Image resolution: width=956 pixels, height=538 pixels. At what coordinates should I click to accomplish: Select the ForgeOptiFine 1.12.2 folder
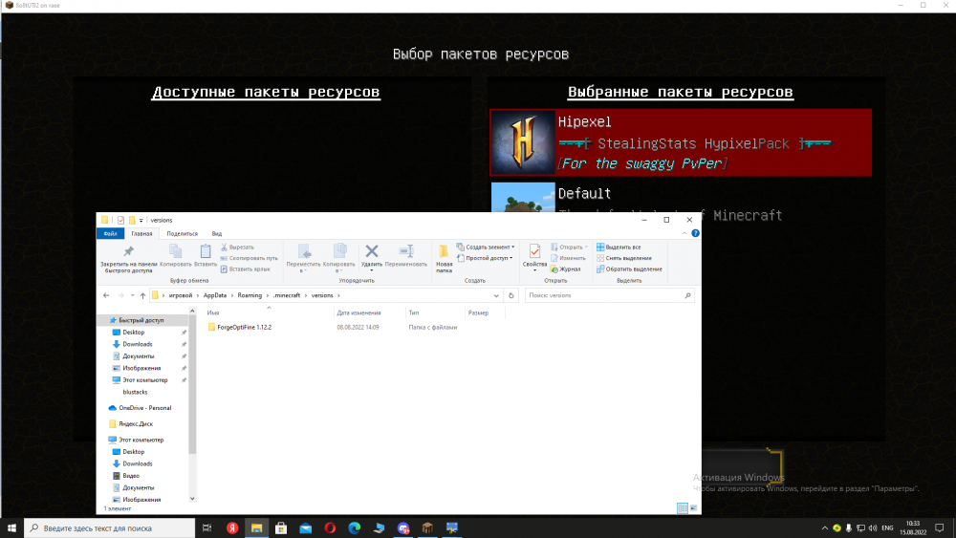point(244,327)
